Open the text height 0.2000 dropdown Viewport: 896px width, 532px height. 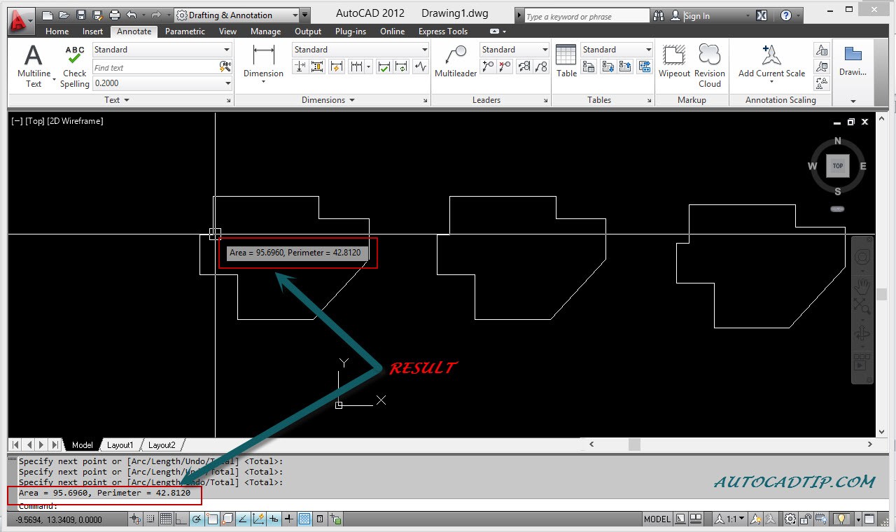coord(227,83)
